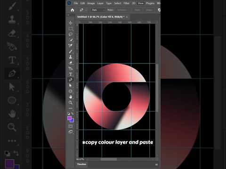The width and height of the screenshot is (226, 169).
Task: Open the Type menu
Action: click(109, 3)
